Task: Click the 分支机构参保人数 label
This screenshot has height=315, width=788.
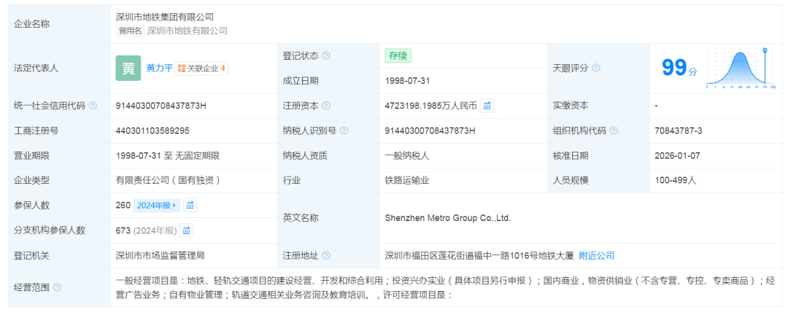Action: pos(50,230)
